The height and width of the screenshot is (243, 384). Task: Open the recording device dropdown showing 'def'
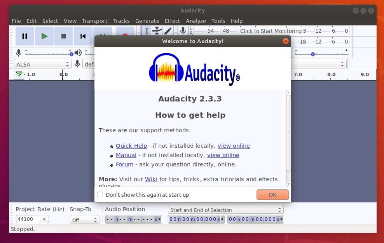(x=89, y=64)
